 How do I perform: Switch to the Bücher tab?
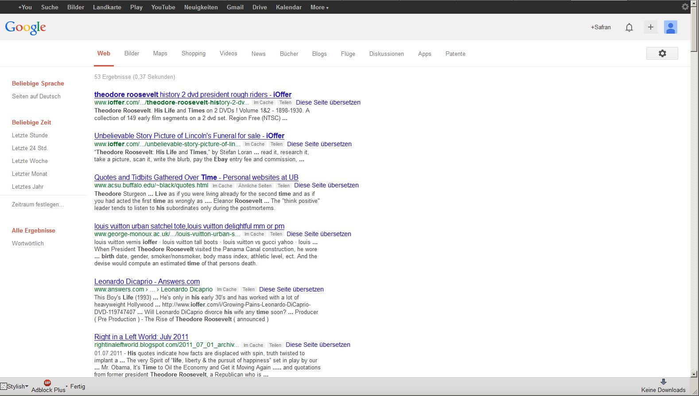coord(289,54)
